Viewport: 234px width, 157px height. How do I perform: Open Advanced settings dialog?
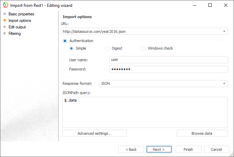click(x=95, y=133)
